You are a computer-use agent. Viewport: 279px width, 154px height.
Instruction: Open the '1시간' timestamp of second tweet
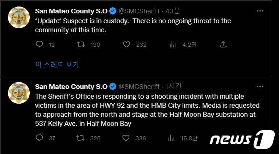(x=174, y=86)
